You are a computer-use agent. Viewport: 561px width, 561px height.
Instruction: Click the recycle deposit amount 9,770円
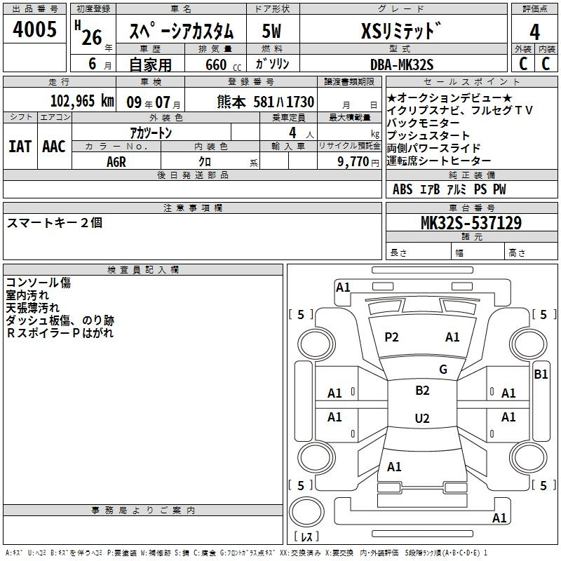[x=349, y=161]
